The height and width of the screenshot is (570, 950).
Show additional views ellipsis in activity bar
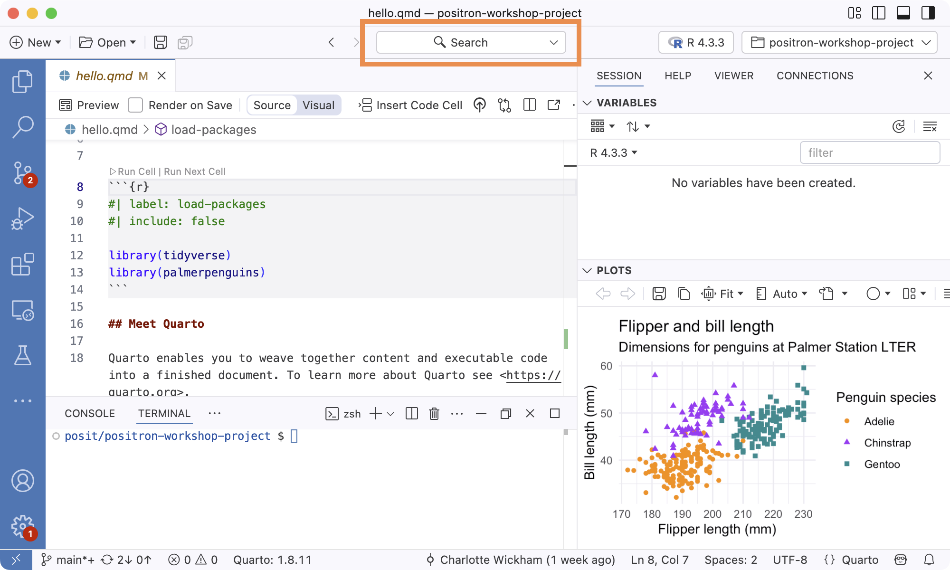[x=22, y=401]
